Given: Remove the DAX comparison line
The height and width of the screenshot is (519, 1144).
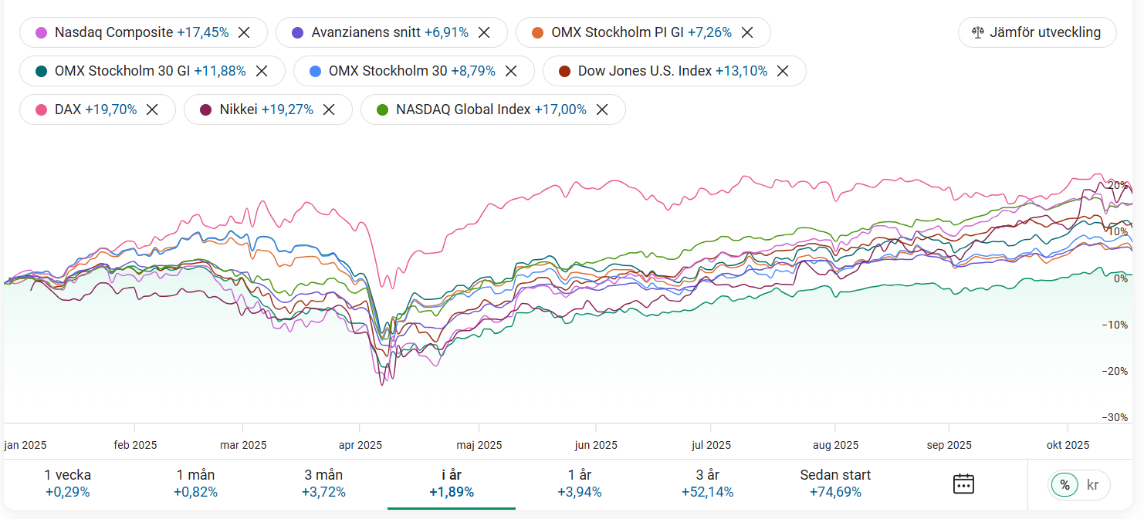Looking at the screenshot, I should coord(152,110).
